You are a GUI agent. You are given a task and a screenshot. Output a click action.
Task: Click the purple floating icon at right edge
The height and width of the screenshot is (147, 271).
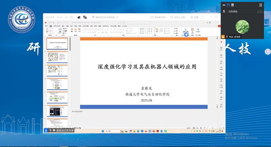point(268,51)
